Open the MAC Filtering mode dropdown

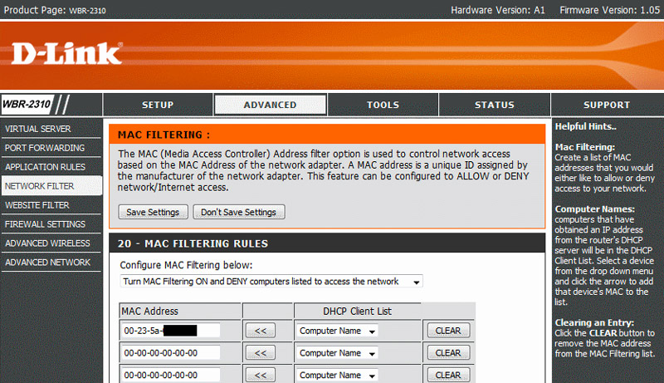(271, 282)
